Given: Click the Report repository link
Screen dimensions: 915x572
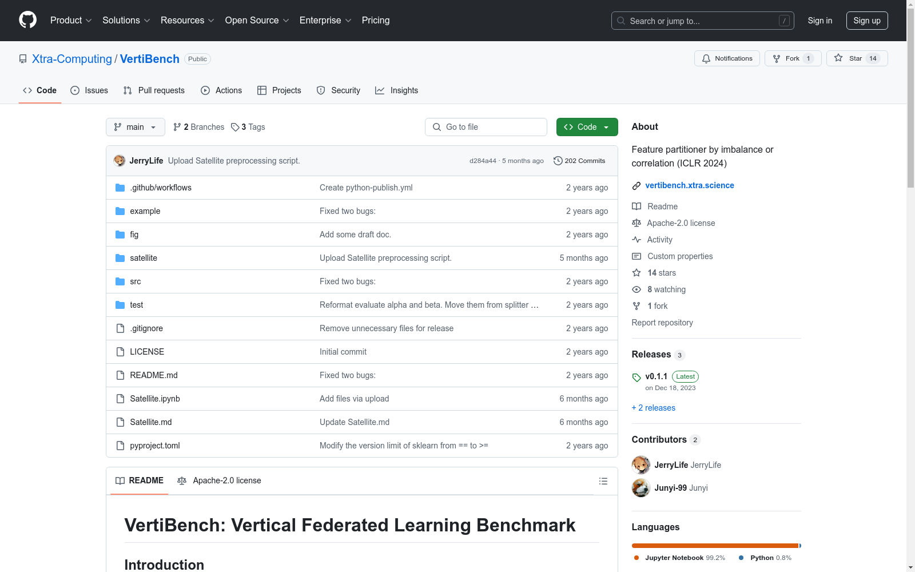Looking at the screenshot, I should [x=662, y=323].
